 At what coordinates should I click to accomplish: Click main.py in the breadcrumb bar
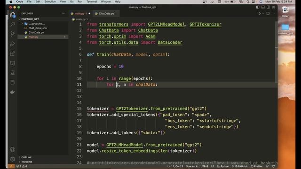point(80,19)
